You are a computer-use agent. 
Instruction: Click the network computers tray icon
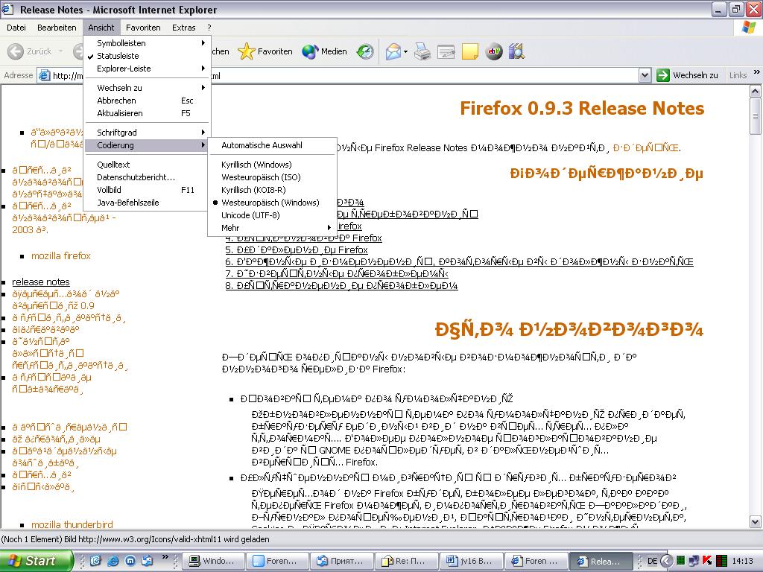point(694,562)
